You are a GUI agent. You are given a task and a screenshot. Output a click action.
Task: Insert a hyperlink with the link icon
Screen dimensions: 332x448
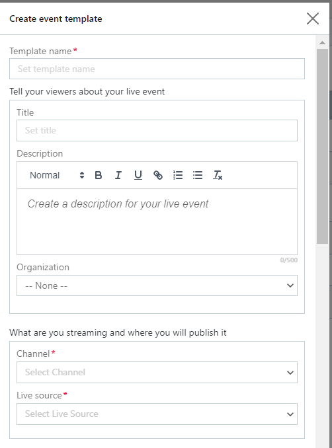pos(158,175)
